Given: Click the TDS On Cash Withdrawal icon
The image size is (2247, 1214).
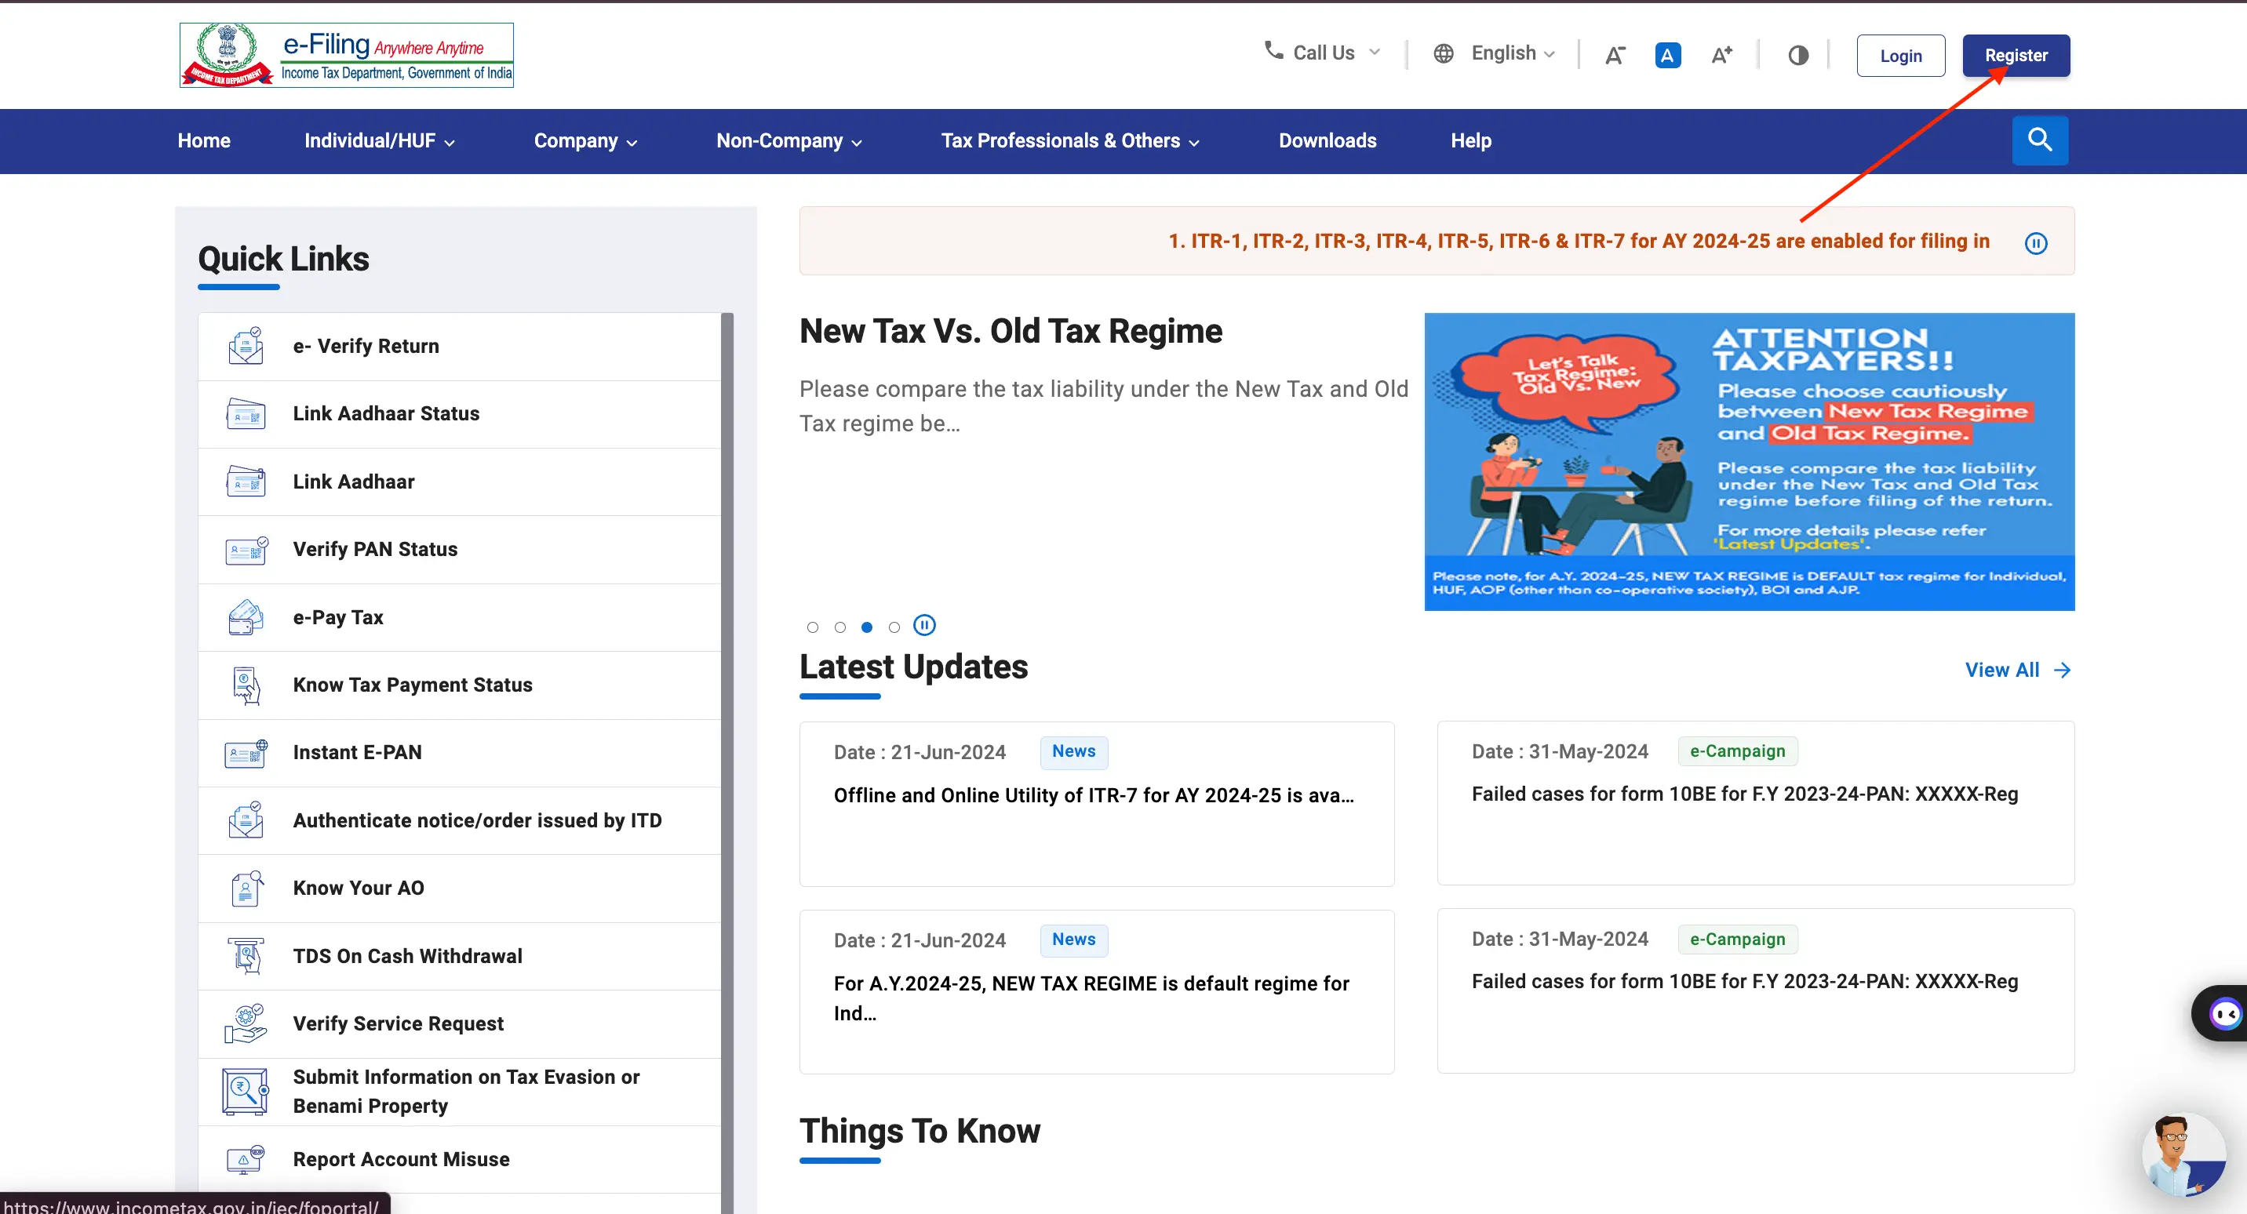Looking at the screenshot, I should 246,955.
